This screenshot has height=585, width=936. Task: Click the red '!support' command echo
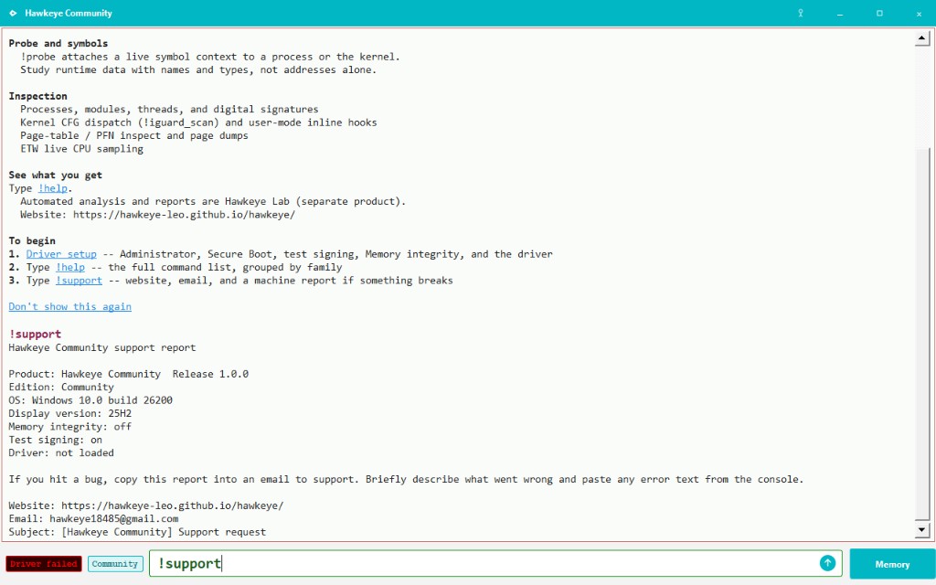tap(35, 334)
